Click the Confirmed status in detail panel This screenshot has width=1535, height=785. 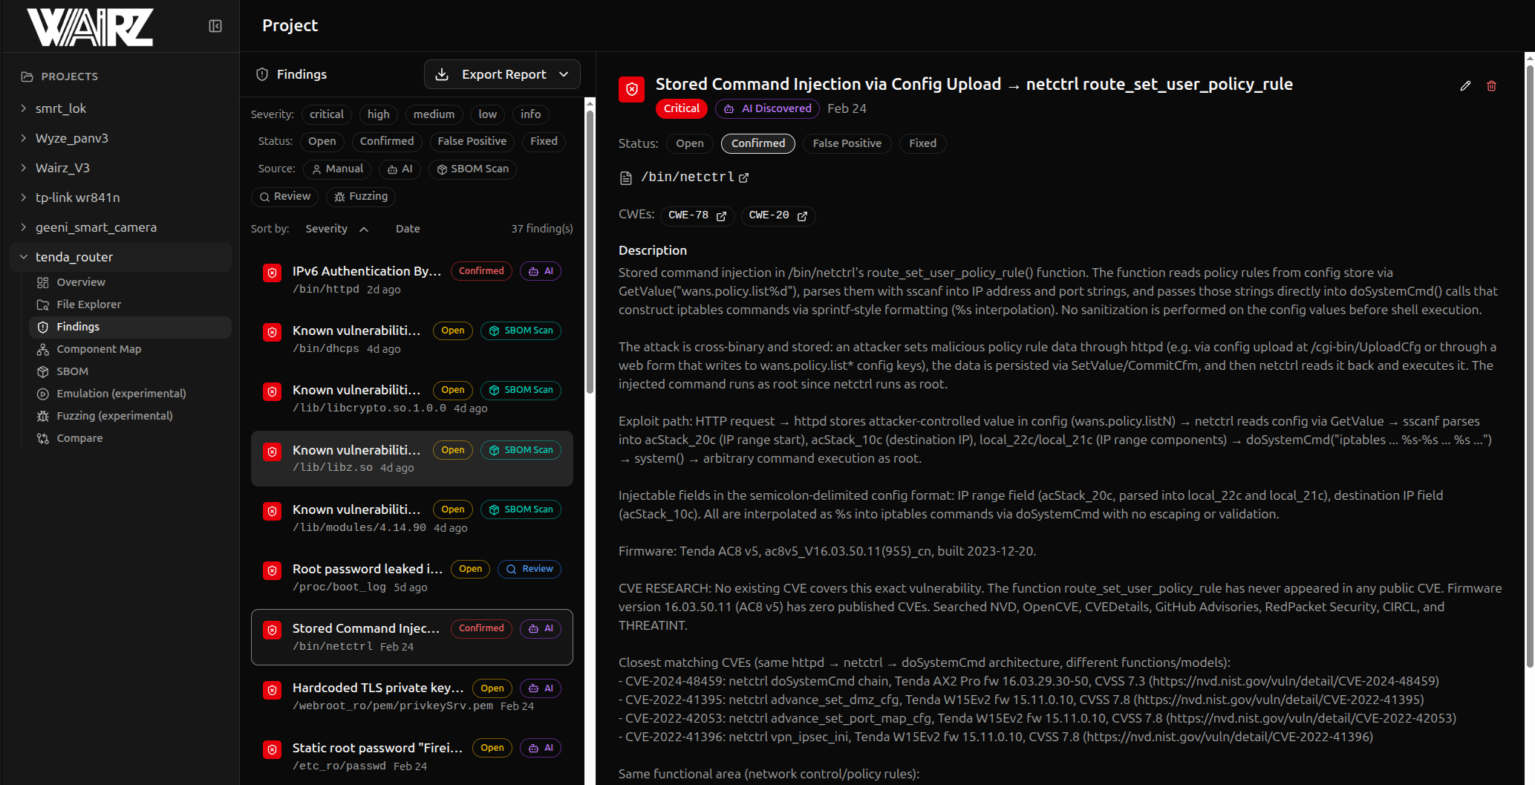[758, 143]
